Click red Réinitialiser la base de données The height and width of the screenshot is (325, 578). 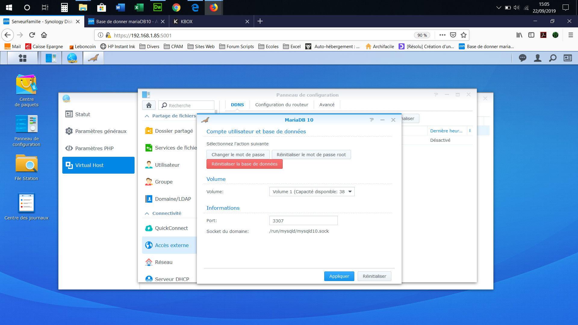pyautogui.click(x=244, y=164)
